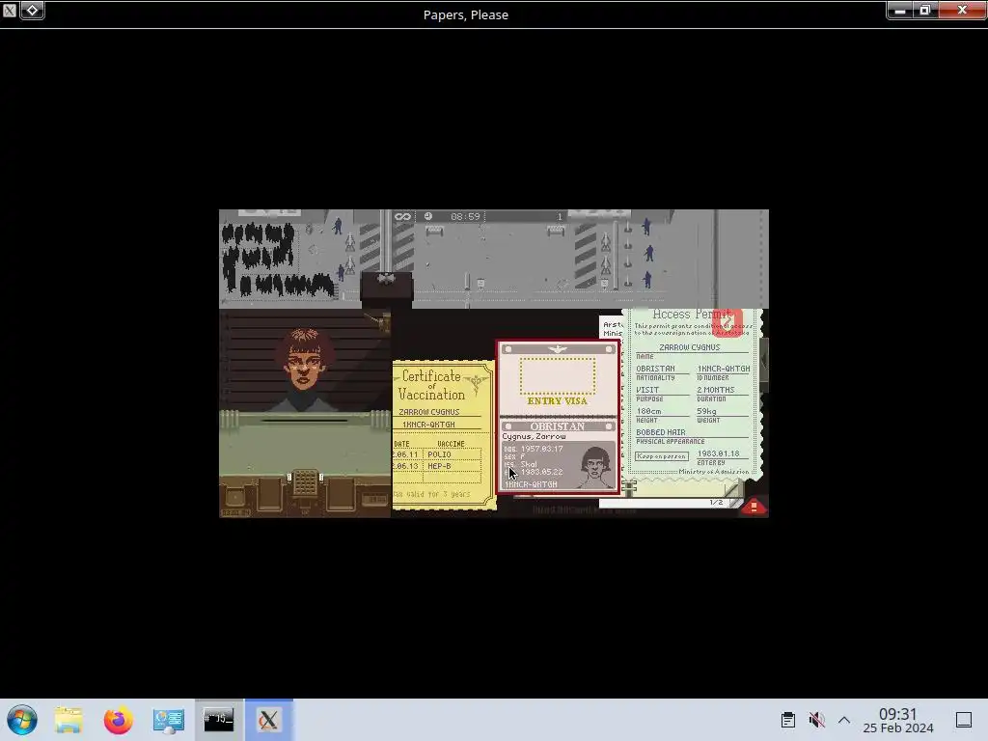Open File Explorer from the taskbar
The width and height of the screenshot is (988, 741).
(x=69, y=720)
